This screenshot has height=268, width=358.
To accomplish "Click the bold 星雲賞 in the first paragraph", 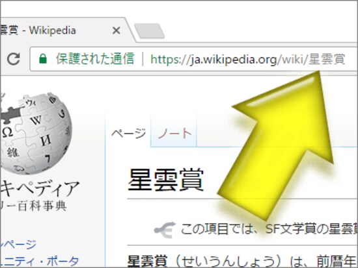I will coord(148,261).
